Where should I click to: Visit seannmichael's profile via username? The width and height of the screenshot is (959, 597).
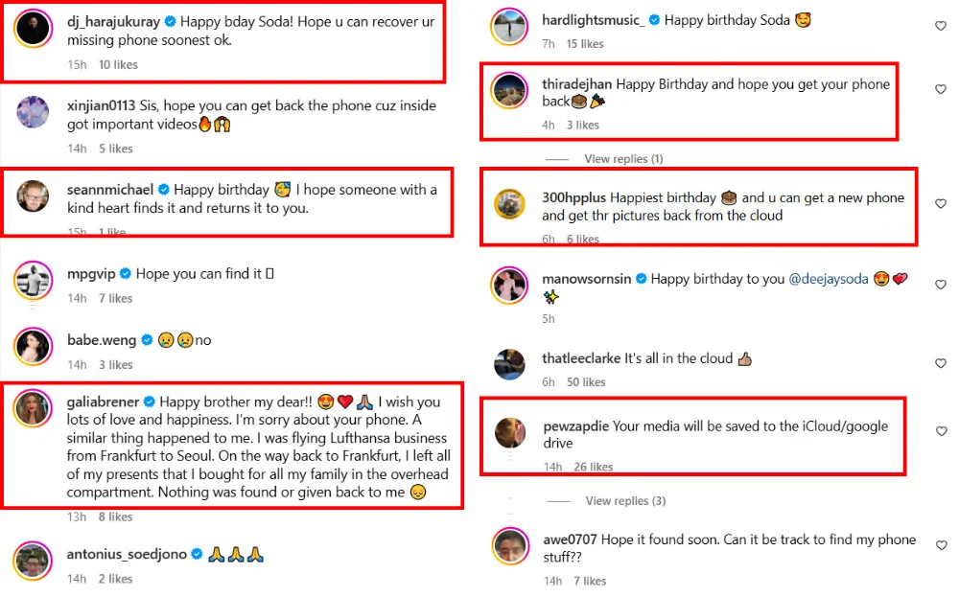[x=110, y=190]
